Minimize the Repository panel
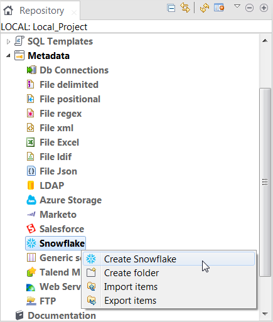This screenshot has width=273, height=322. (x=249, y=8)
